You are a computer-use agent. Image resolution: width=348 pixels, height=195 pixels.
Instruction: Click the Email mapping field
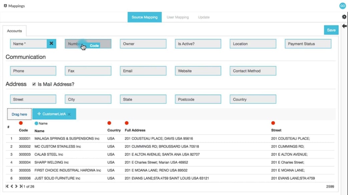point(143,71)
